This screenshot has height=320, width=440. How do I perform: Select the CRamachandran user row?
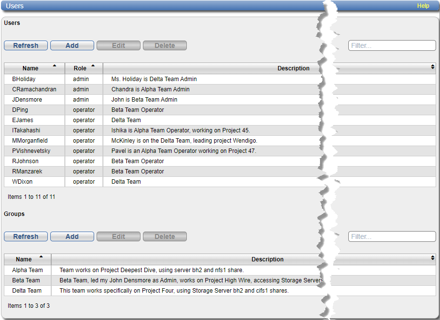34,89
